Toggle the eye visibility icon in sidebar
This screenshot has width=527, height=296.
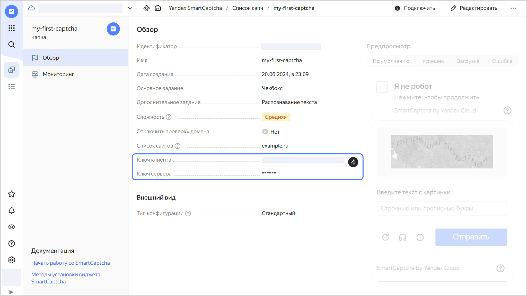coord(12,227)
